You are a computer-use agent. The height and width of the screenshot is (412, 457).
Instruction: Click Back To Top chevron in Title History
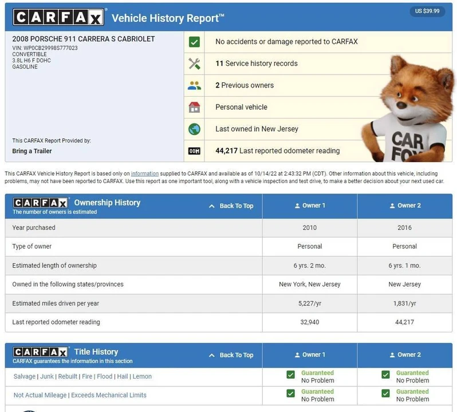click(x=212, y=355)
